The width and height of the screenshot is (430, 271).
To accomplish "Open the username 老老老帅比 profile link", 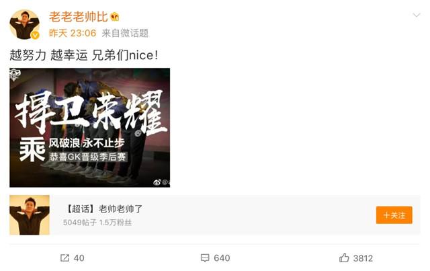I will point(78,17).
